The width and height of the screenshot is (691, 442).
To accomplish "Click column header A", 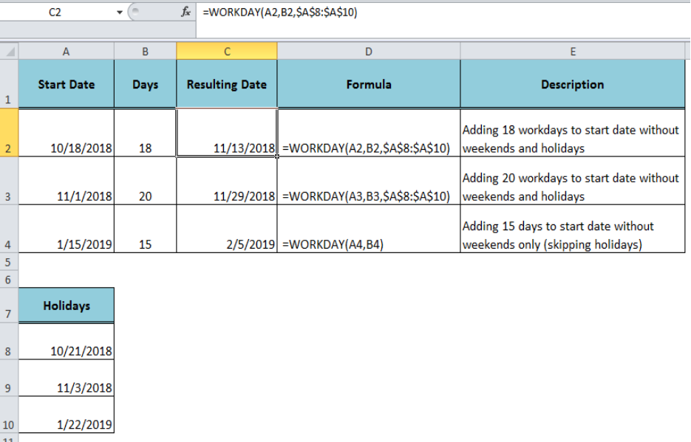I will [66, 52].
